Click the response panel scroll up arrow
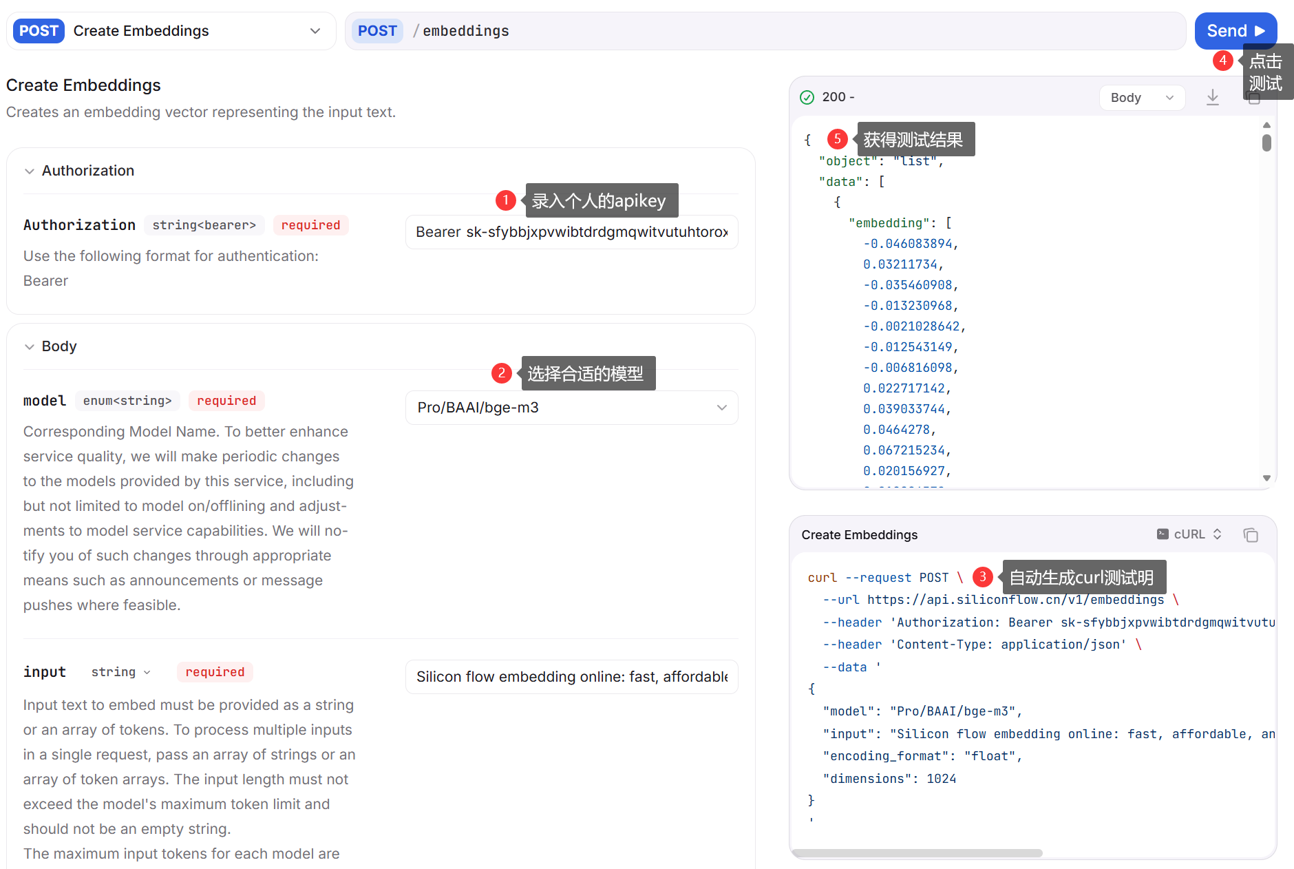Image resolution: width=1294 pixels, height=869 pixels. click(x=1266, y=125)
